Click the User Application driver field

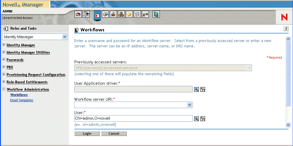coord(133,89)
